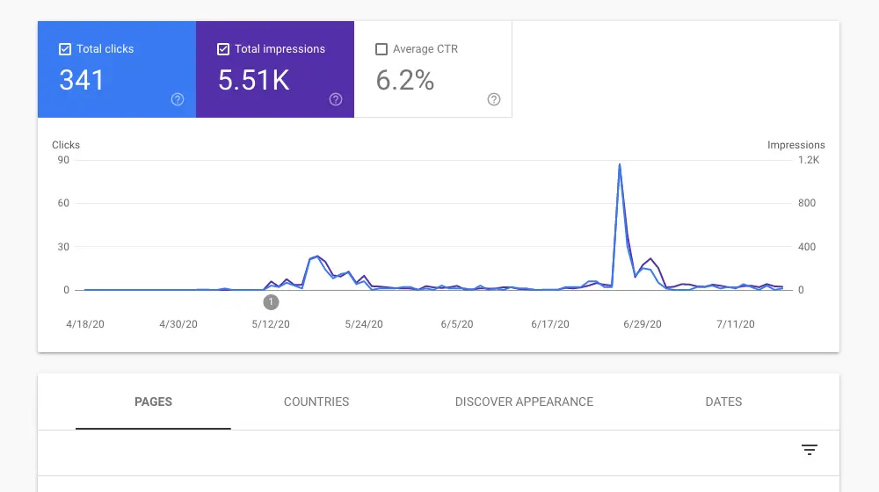Open the Discover Appearance tab
The height and width of the screenshot is (492, 879).
coord(524,402)
